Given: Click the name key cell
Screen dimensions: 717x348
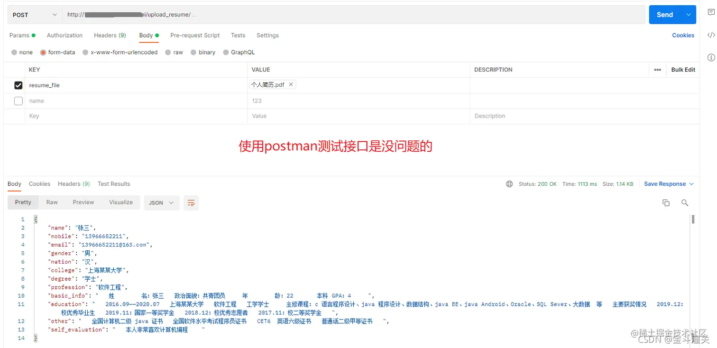Looking at the screenshot, I should (x=136, y=101).
